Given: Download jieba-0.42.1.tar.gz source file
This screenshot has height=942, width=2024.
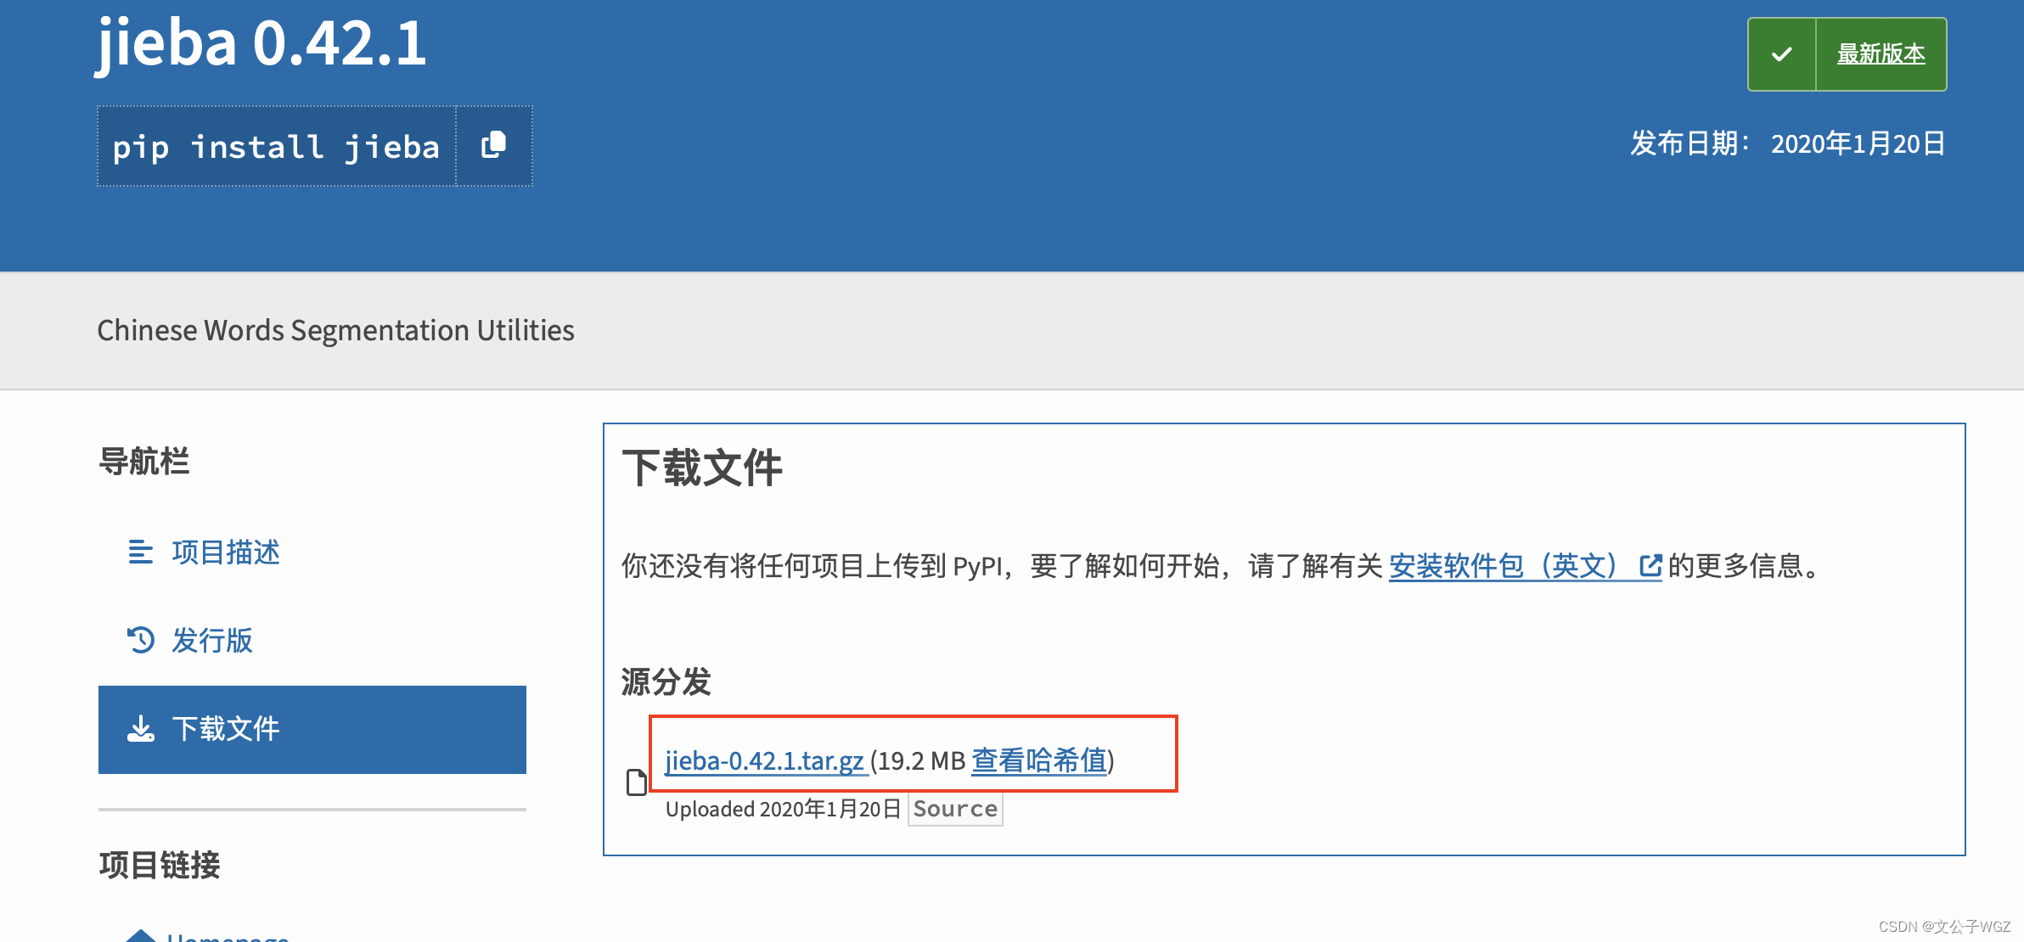Looking at the screenshot, I should click(x=765, y=760).
